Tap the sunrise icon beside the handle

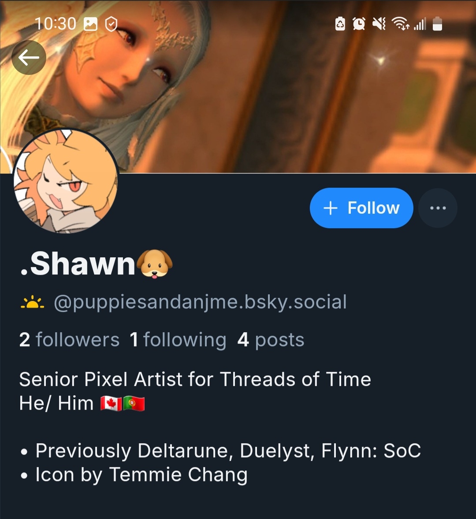click(33, 302)
